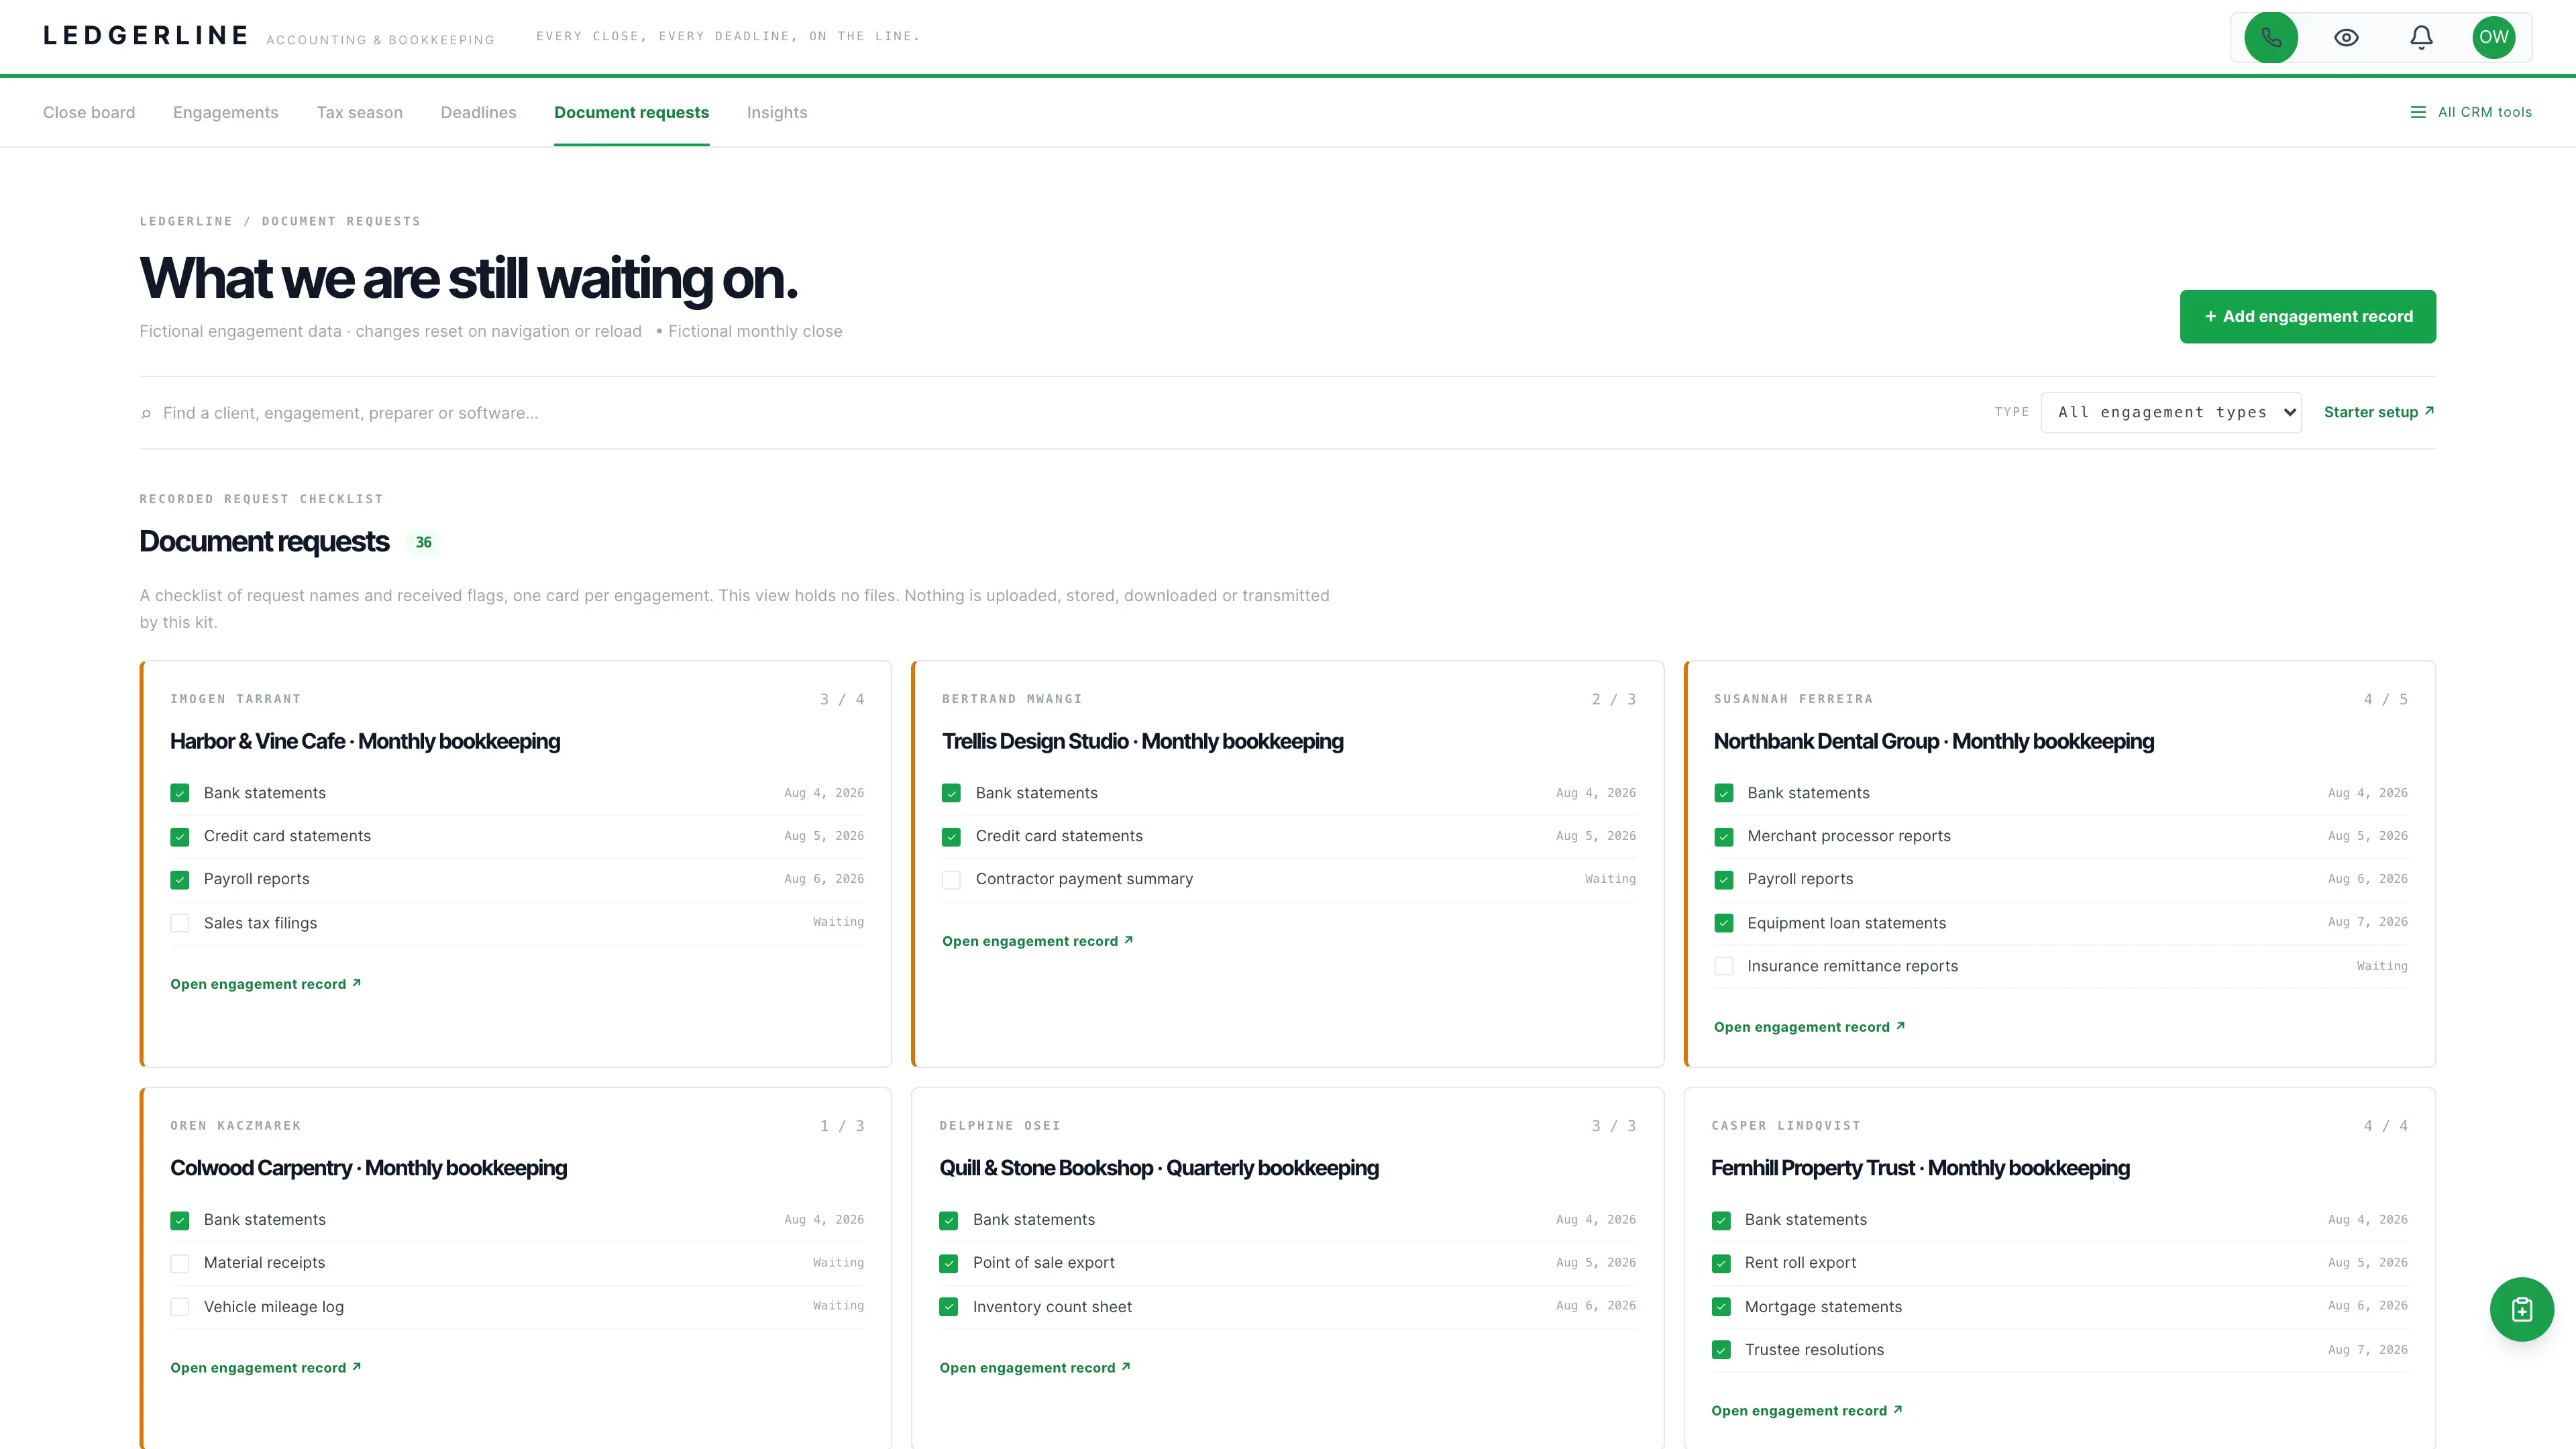Screen dimensions: 2576x1449
Task: Click Waiting status for Sales tax filings
Action: (838, 922)
